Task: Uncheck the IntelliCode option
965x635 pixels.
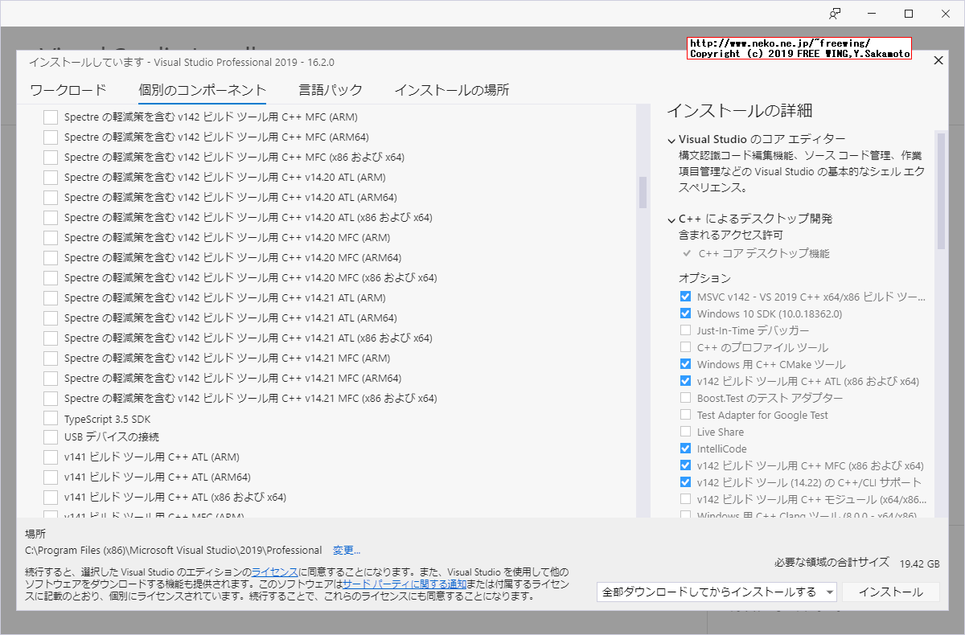Action: click(x=685, y=449)
